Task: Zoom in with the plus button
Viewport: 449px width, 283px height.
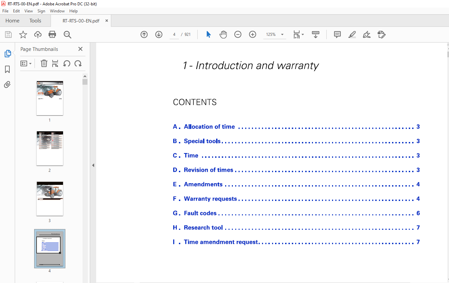Action: pos(253,34)
